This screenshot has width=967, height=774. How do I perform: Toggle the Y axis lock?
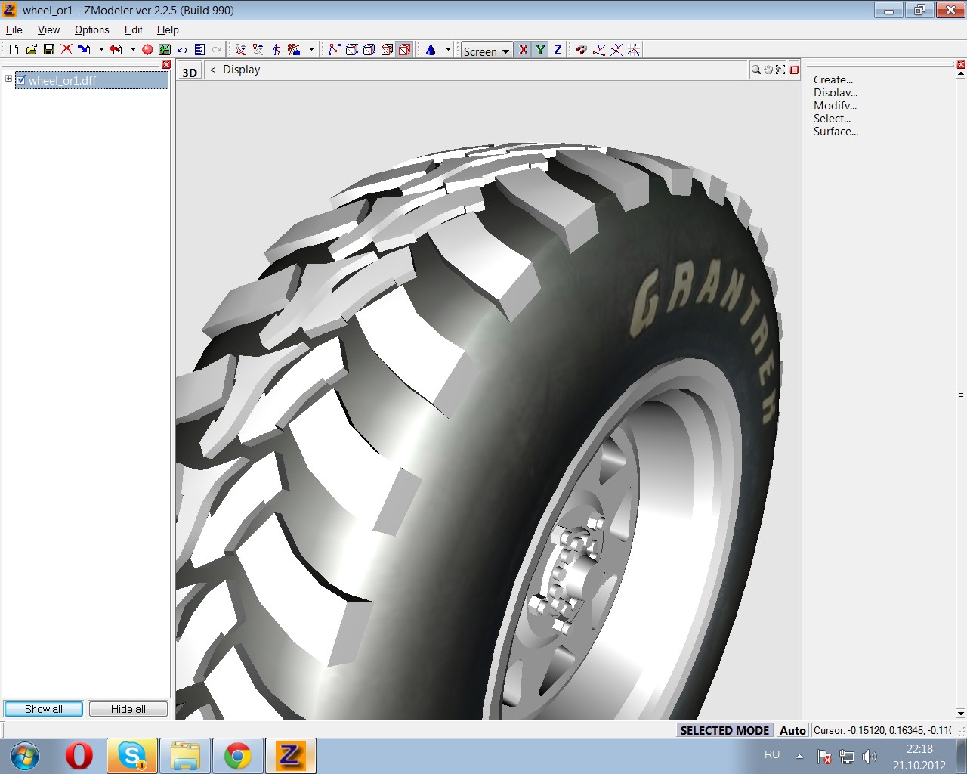(x=540, y=50)
